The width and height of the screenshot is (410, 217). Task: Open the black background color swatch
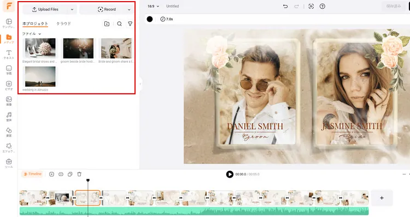(x=150, y=19)
